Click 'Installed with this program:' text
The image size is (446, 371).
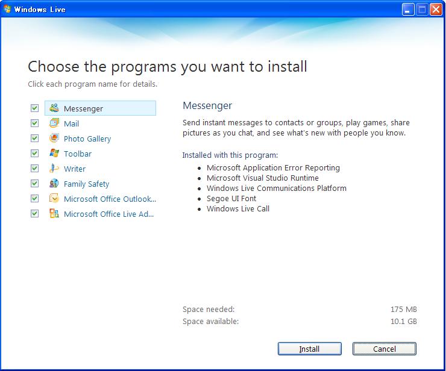(230, 155)
